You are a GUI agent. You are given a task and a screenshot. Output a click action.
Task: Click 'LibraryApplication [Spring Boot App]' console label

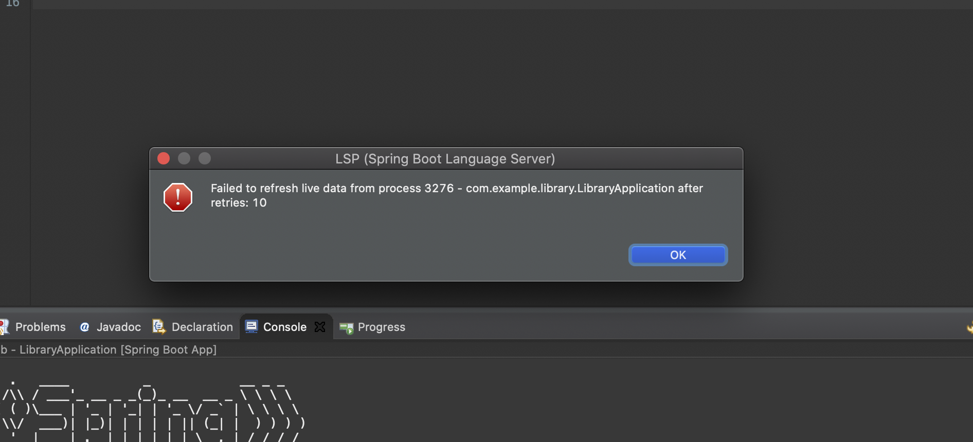118,349
